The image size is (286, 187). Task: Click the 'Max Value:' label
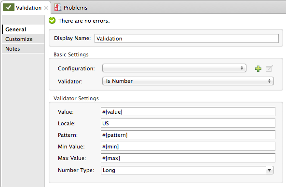click(72, 158)
